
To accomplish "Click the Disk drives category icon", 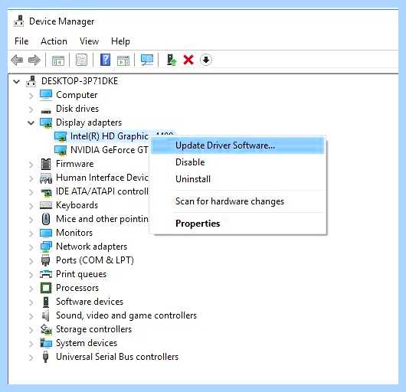I will point(46,111).
